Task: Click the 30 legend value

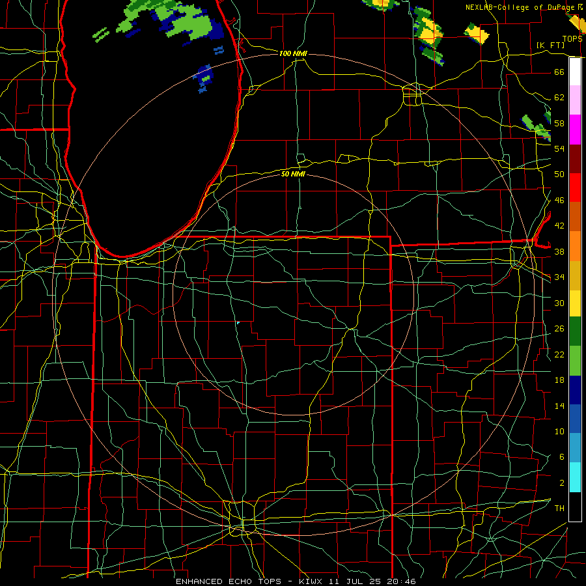Action: (x=559, y=303)
